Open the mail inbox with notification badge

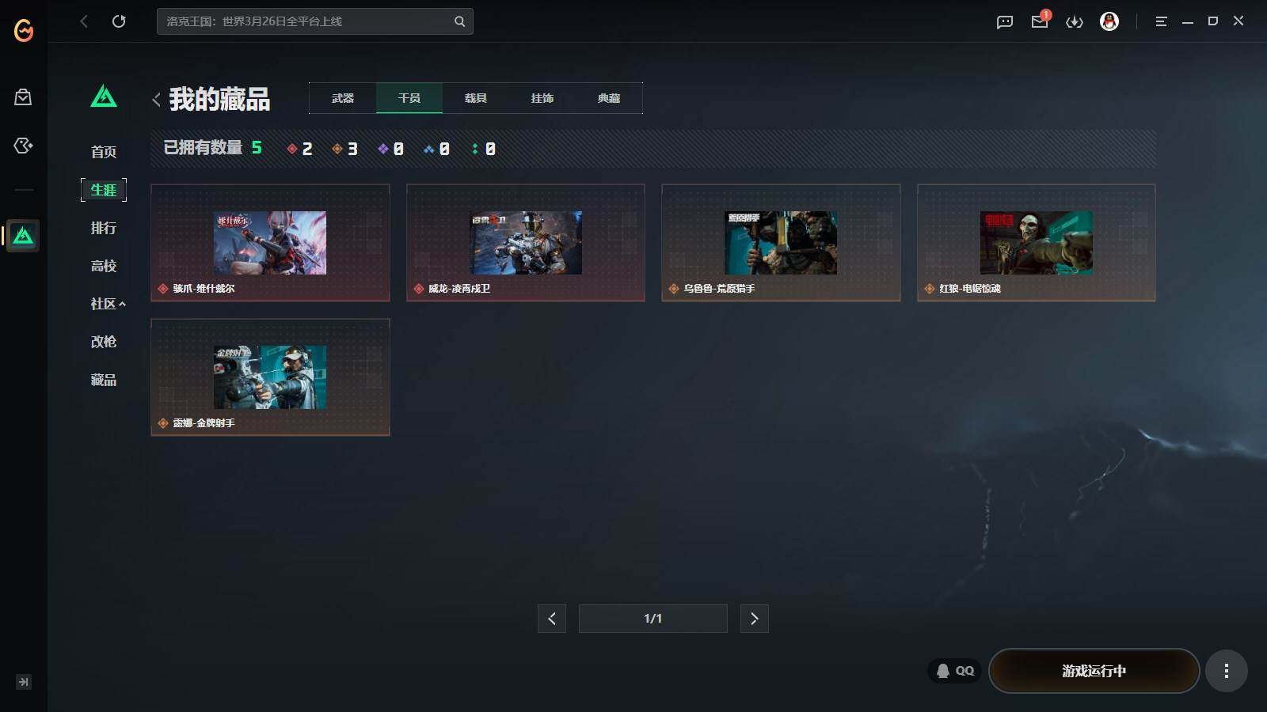click(x=1040, y=21)
